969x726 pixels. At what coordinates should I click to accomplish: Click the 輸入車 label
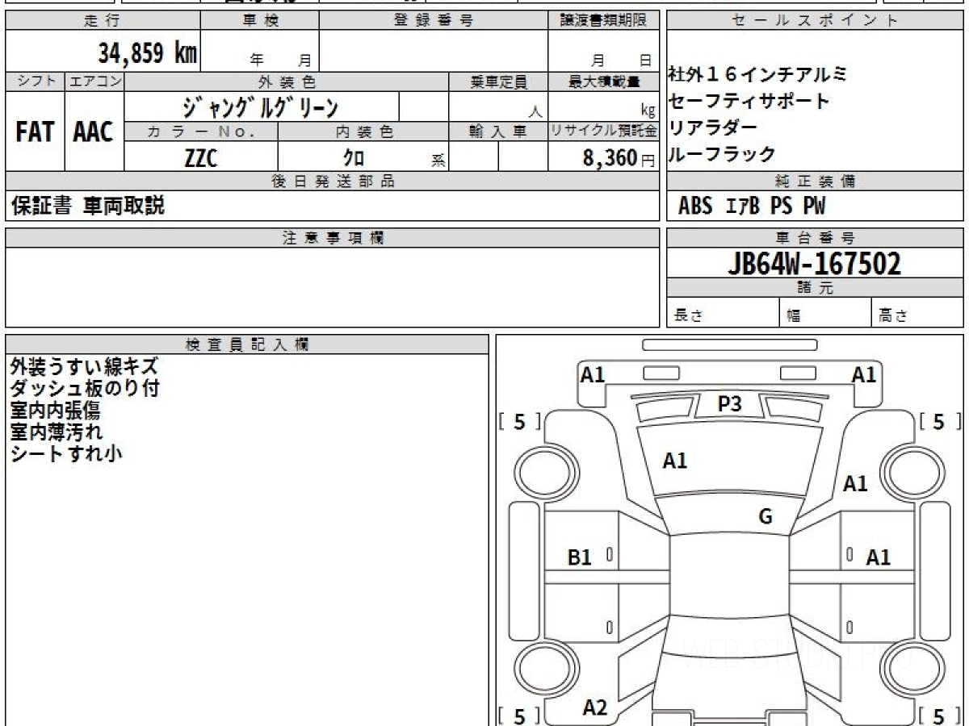coord(498,131)
